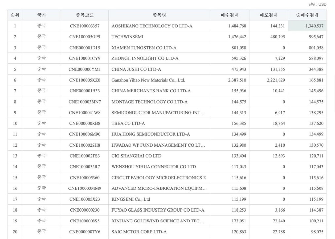This screenshot has width=335, height=239.
Task: Select ZHONGJI INNOLIGHT CO LTD-A
Action: point(145,58)
